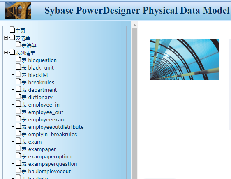Screen dimensions: 231x179
Task: Collapse the 表清单 tree node
Action: pyautogui.click(x=6, y=37)
